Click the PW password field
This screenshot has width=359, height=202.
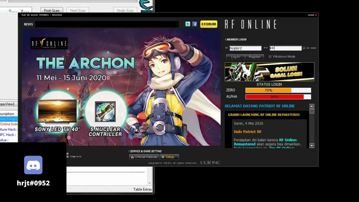(x=286, y=48)
